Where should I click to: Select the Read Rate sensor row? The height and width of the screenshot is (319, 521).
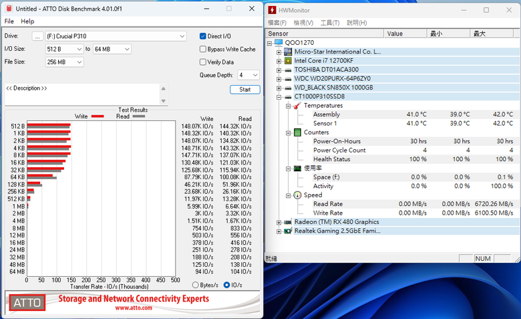click(413, 204)
